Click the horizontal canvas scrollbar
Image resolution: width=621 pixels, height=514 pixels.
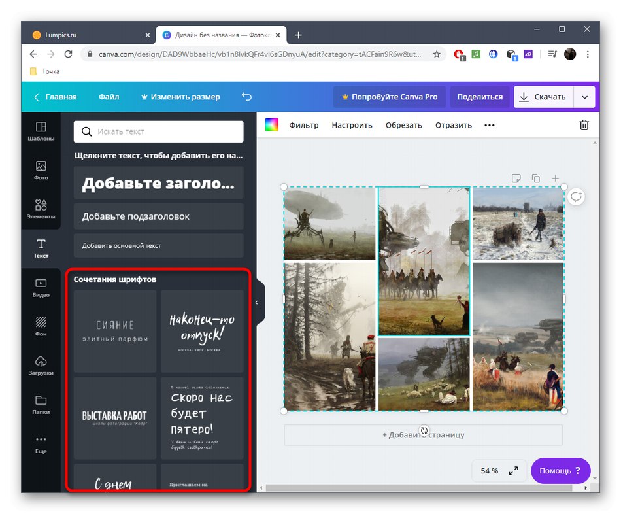click(418, 488)
